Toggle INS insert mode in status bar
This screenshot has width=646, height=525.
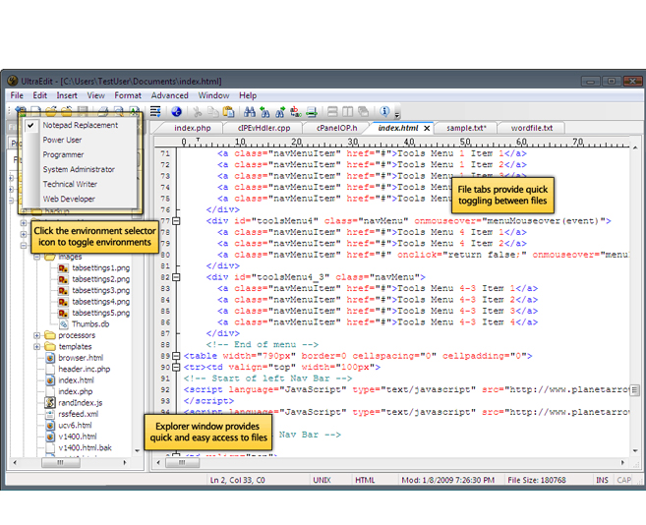602,480
